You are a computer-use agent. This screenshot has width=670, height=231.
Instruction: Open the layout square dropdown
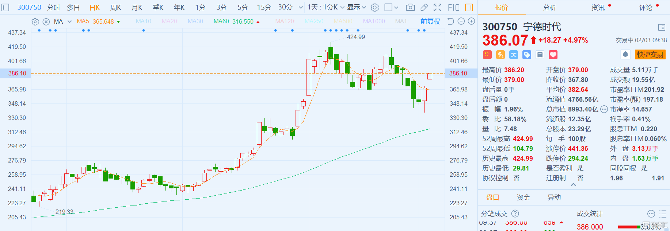click(x=391, y=7)
